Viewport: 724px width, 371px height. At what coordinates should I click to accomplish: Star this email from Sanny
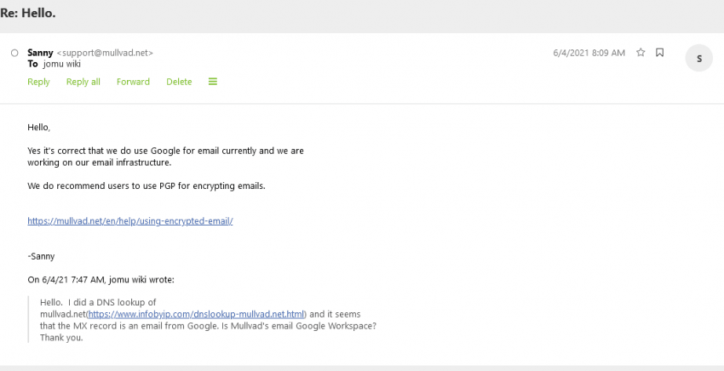[x=641, y=52]
